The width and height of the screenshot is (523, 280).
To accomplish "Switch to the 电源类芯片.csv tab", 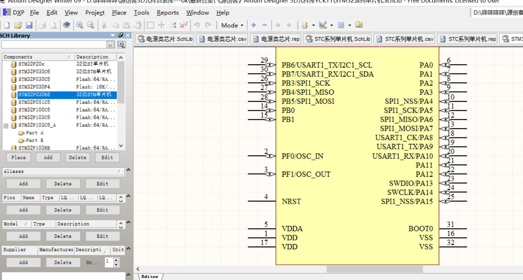I will 222,39.
